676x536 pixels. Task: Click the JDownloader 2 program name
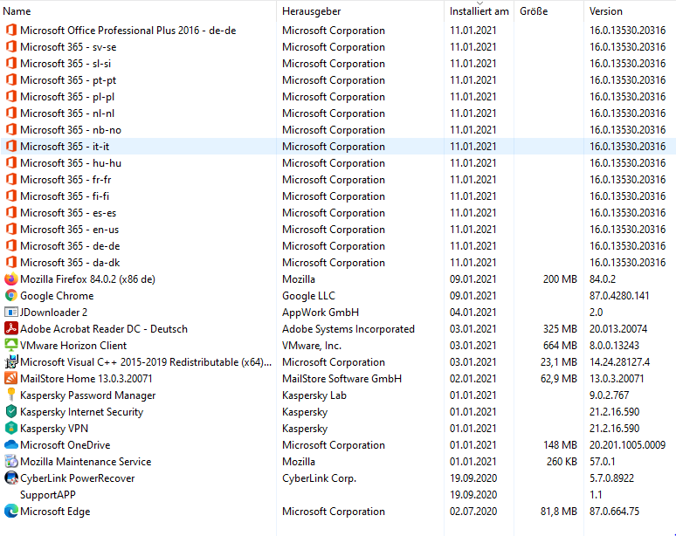click(53, 313)
